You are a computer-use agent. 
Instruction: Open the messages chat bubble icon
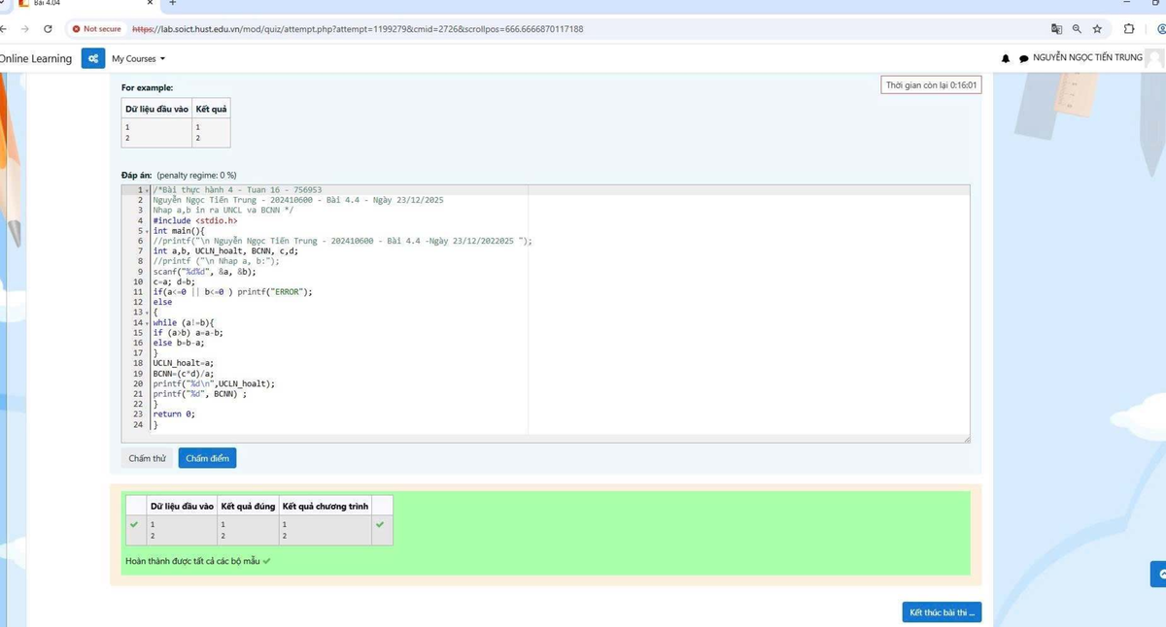coord(1023,58)
